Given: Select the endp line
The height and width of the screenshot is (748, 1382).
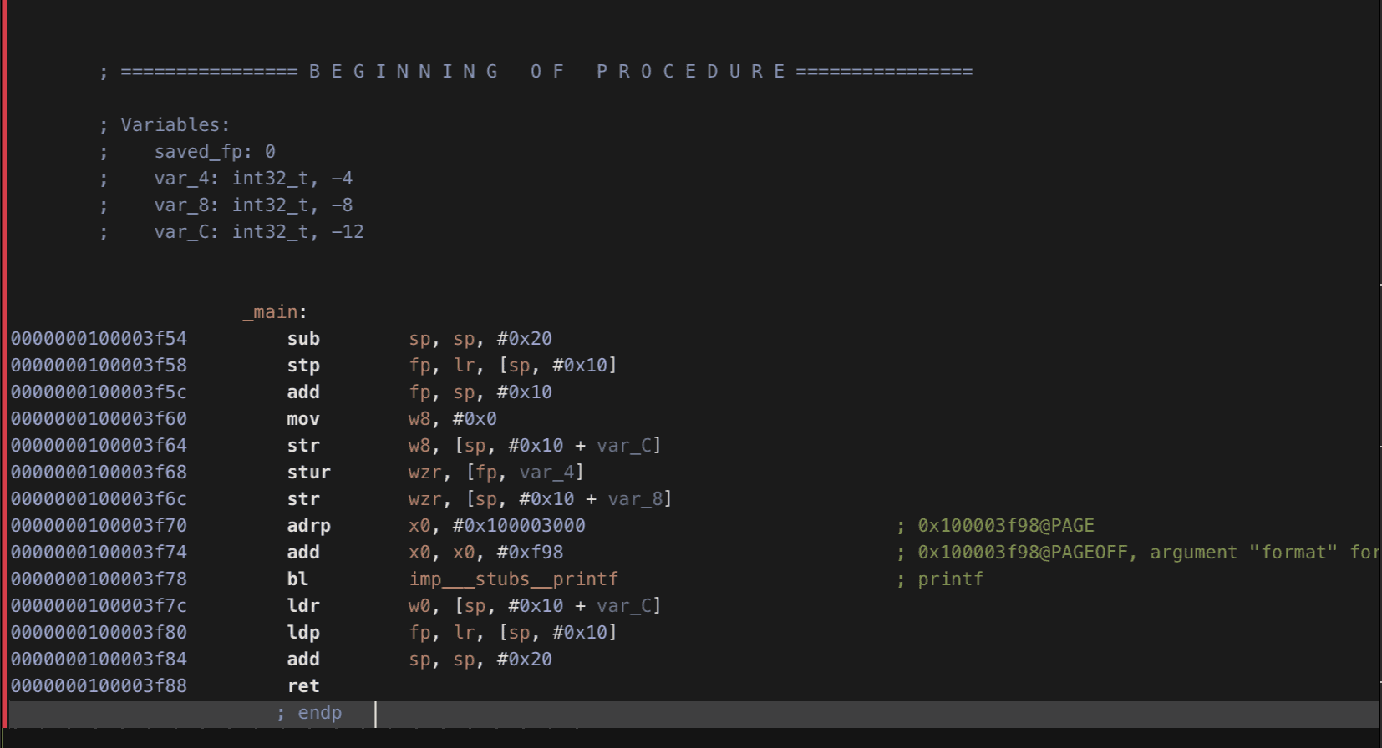Looking at the screenshot, I should pos(309,713).
